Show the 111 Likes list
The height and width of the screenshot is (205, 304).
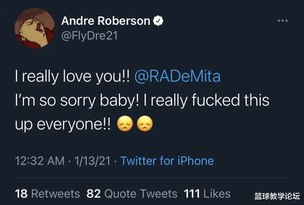coord(207,194)
